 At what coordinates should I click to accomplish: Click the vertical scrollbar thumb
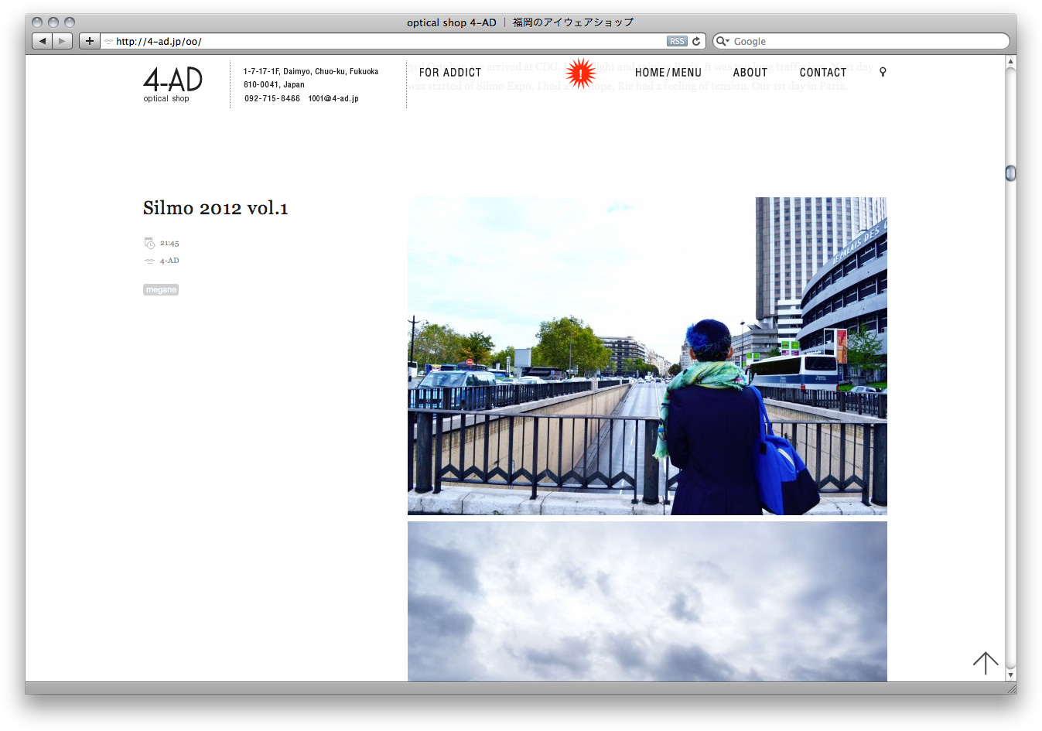pos(1010,173)
